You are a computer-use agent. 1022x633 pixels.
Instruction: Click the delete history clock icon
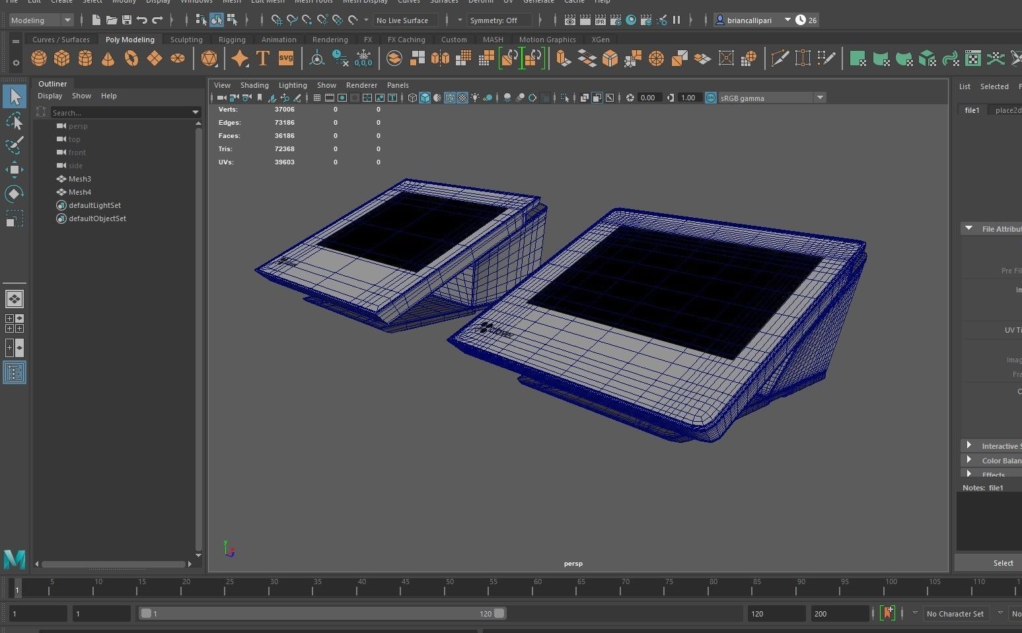(x=340, y=59)
